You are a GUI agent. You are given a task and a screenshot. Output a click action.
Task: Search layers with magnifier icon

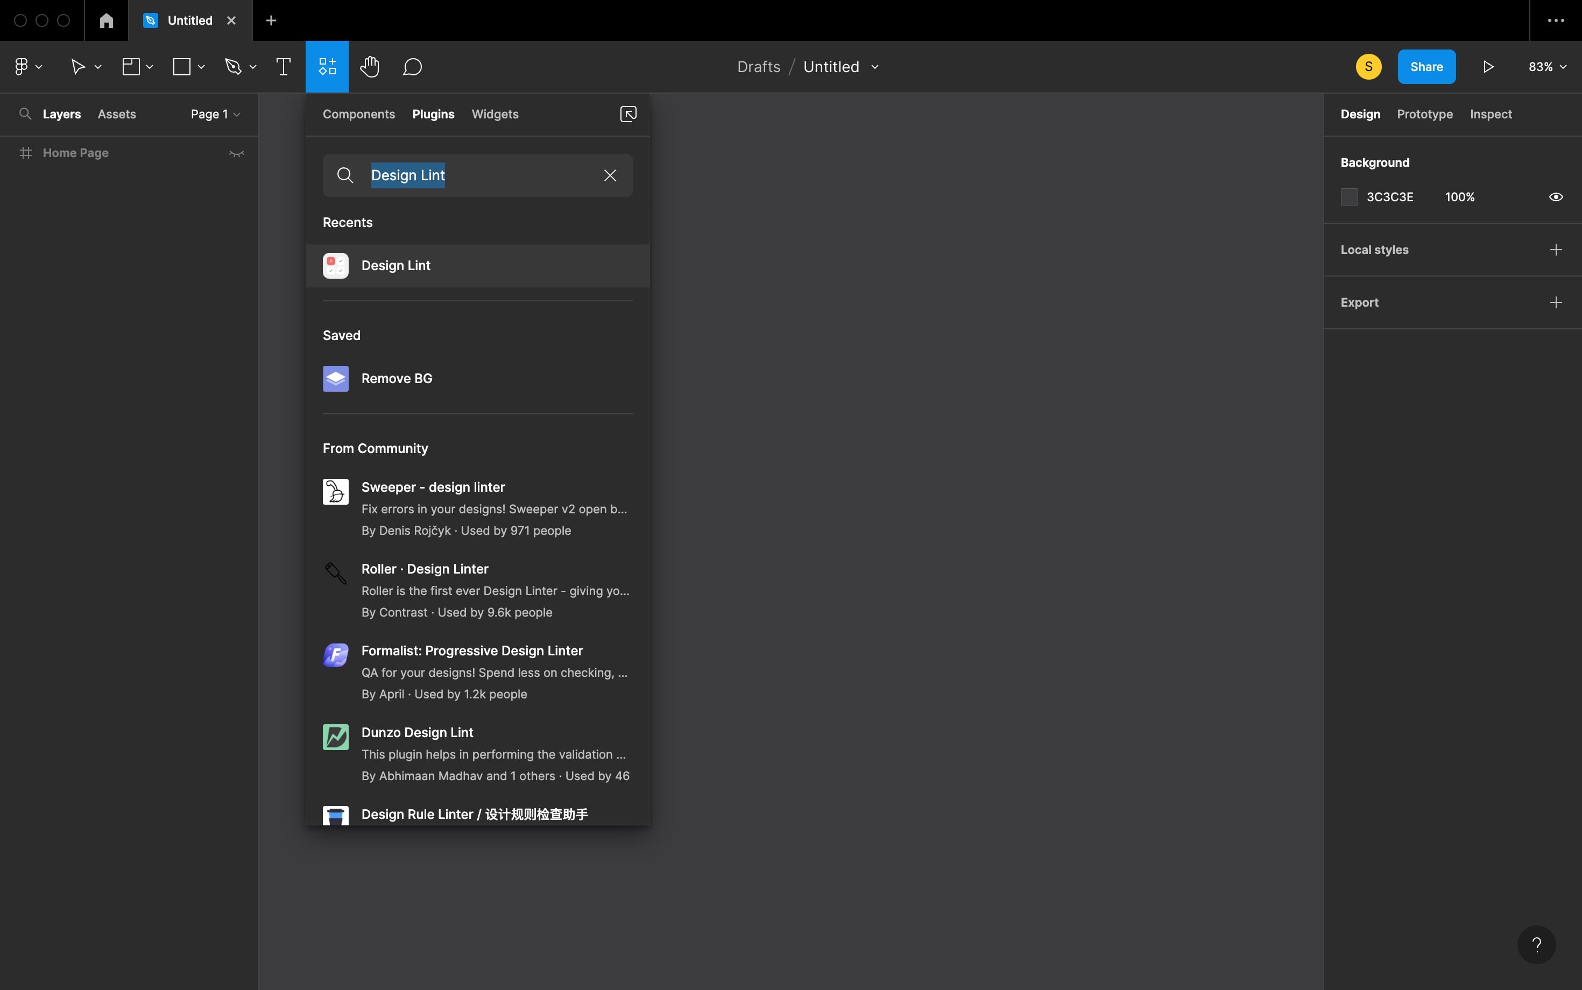[25, 114]
